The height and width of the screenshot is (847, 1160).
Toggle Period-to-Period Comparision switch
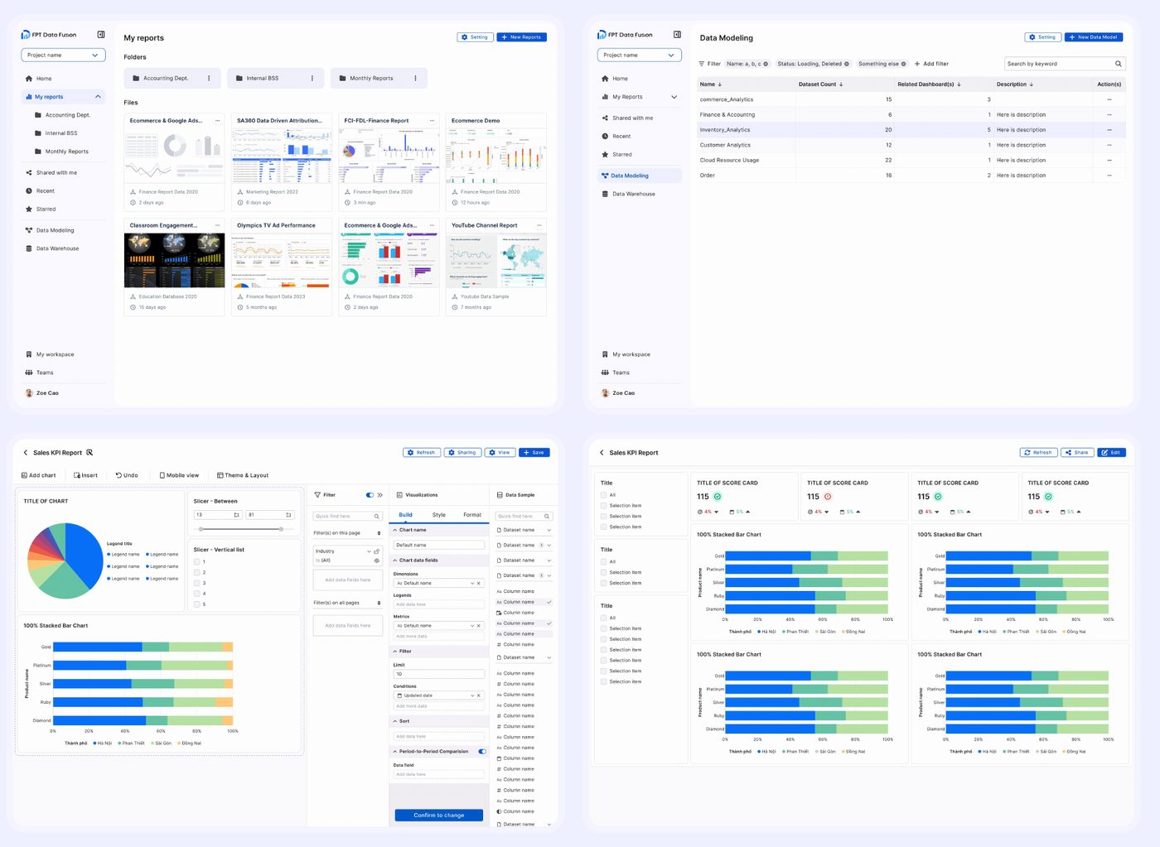pyautogui.click(x=482, y=752)
